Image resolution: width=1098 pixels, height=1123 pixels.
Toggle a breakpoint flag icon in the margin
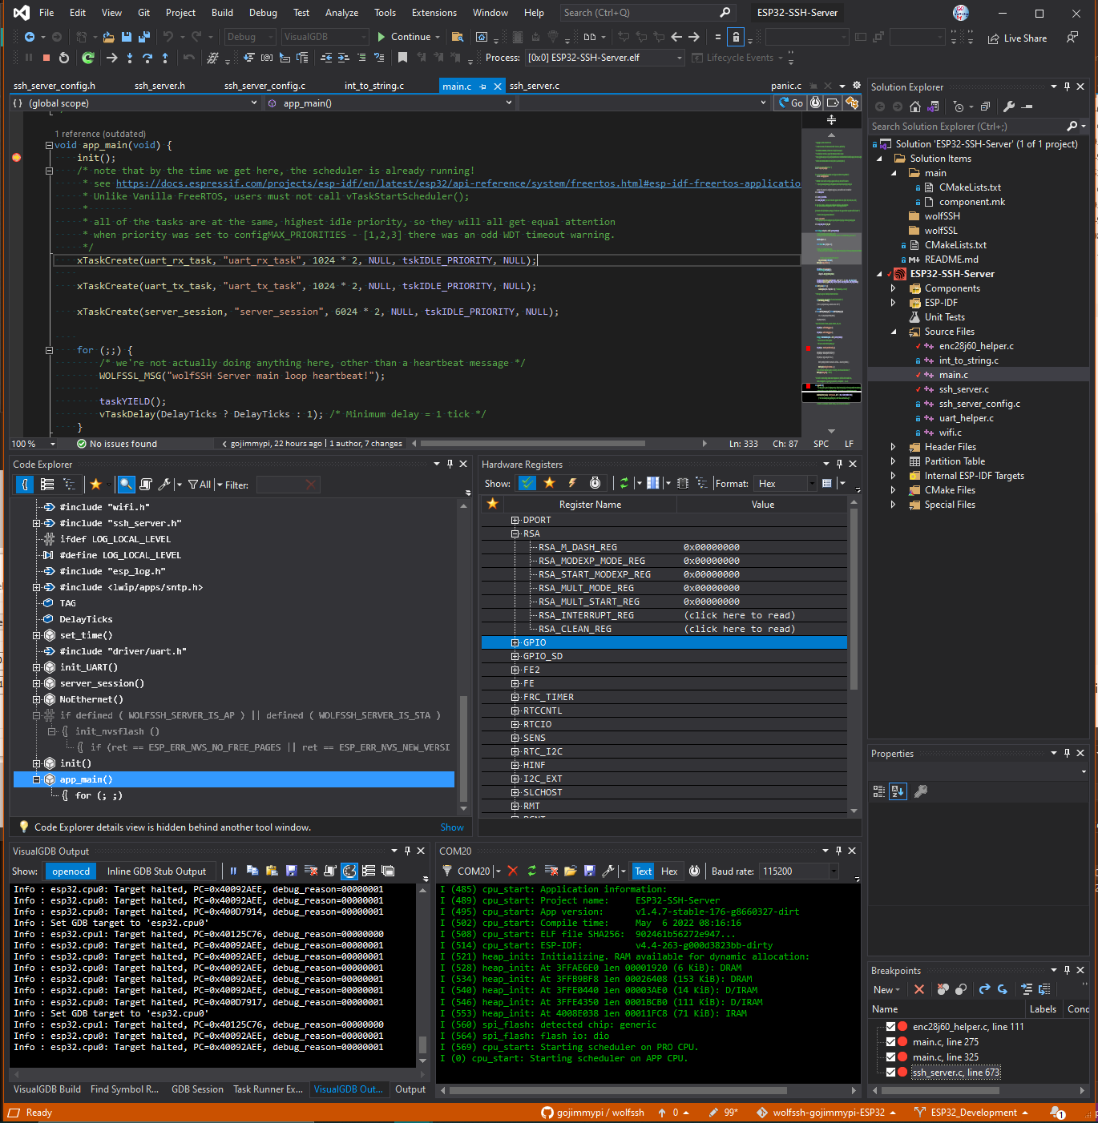click(x=16, y=158)
